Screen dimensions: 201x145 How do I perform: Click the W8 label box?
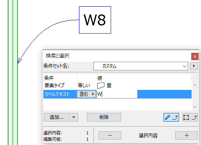pyautogui.click(x=95, y=20)
